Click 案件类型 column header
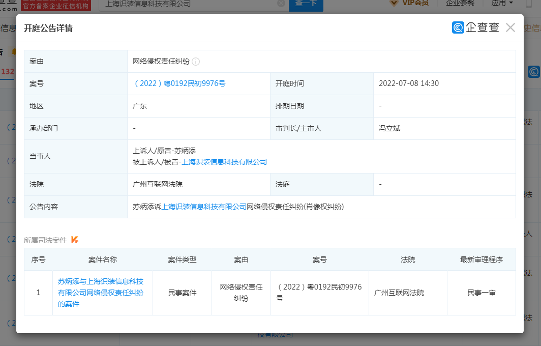 182,259
